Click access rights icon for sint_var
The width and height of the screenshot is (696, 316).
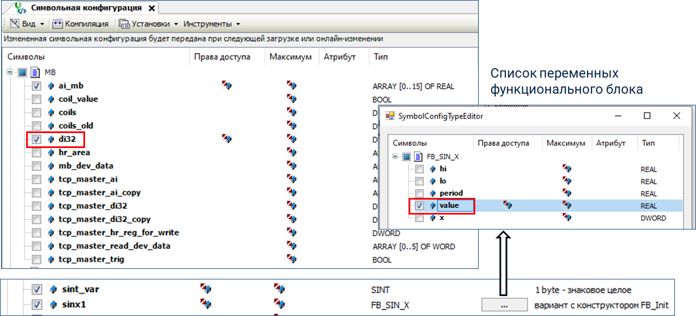[205, 289]
